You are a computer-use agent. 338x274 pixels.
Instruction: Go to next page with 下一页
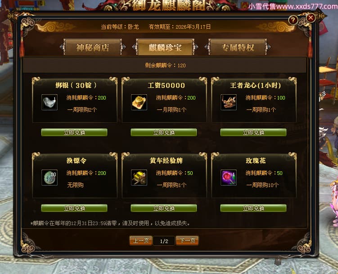coord(187,240)
